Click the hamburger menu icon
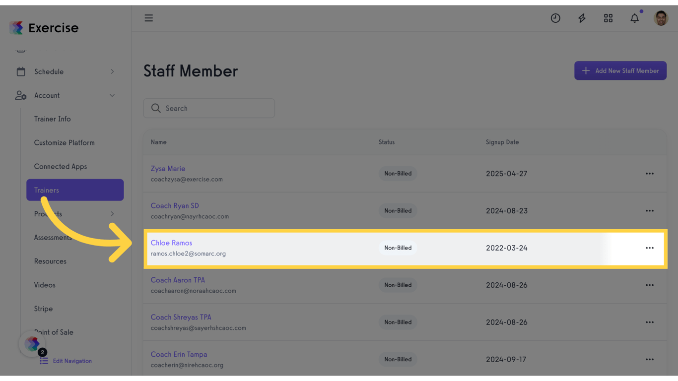 (148, 18)
